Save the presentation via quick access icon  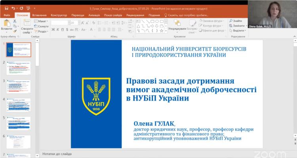pyautogui.click(x=6, y=8)
